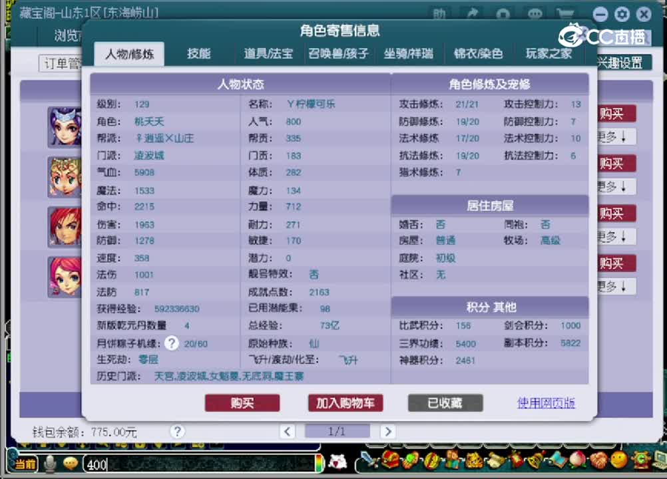The image size is (667, 479).
Task: Click the ? icon beside 月饼粽子机缘
Action: tap(172, 343)
